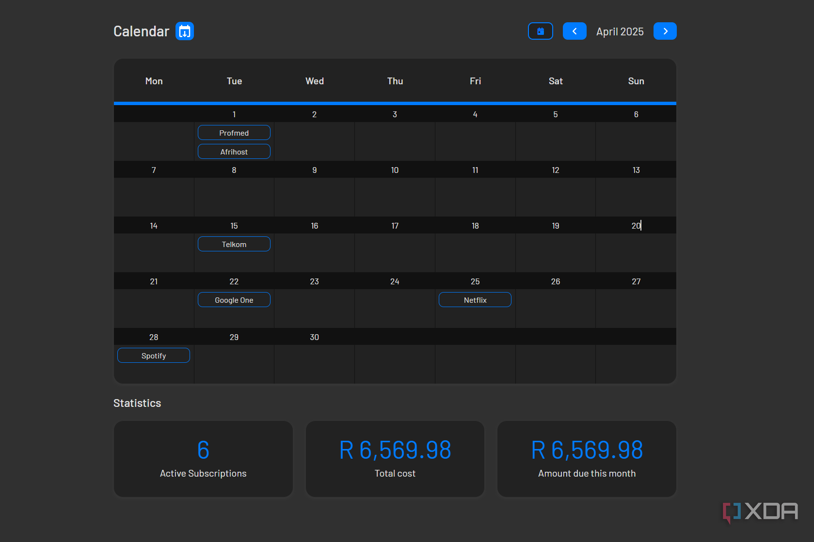Viewport: 814px width, 542px height.
Task: Select date 28 in the calendar grid
Action: coord(154,337)
